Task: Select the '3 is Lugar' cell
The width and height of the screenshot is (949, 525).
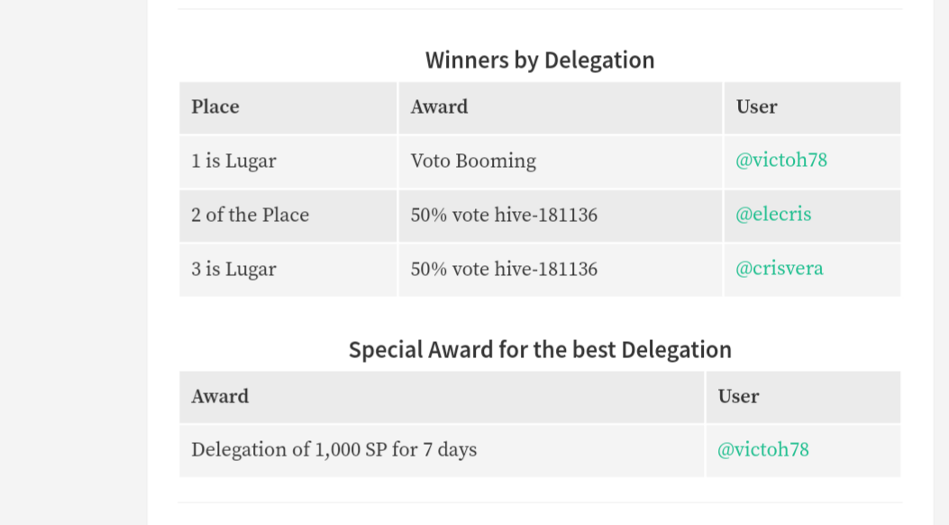Action: click(288, 270)
